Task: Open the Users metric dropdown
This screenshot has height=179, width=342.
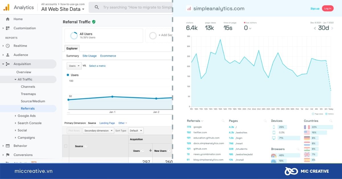Action: [x=74, y=66]
